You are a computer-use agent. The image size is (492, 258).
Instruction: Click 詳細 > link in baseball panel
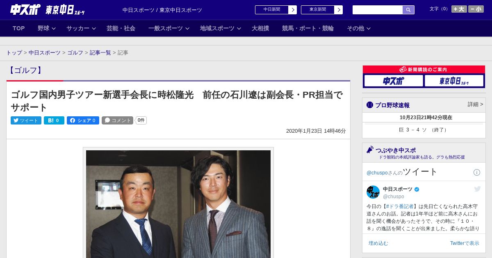pyautogui.click(x=475, y=104)
